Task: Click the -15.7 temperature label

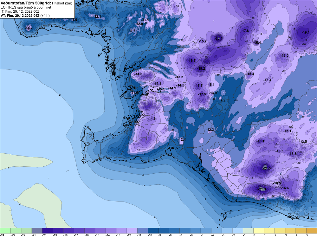Action: click(x=203, y=41)
